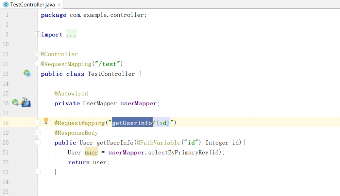Click the fold end marker at line 12
This screenshot has width=340, height=196.
(x=37, y=64)
